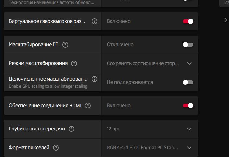This screenshot has width=229, height=157.
Task: Open help for Виртуальное сверхвысокое разрешение
Action: 95,21
